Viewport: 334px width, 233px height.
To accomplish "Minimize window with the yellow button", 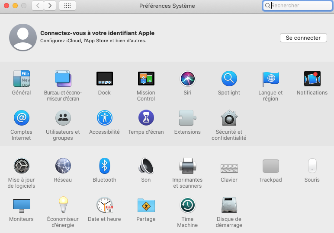I will point(15,6).
